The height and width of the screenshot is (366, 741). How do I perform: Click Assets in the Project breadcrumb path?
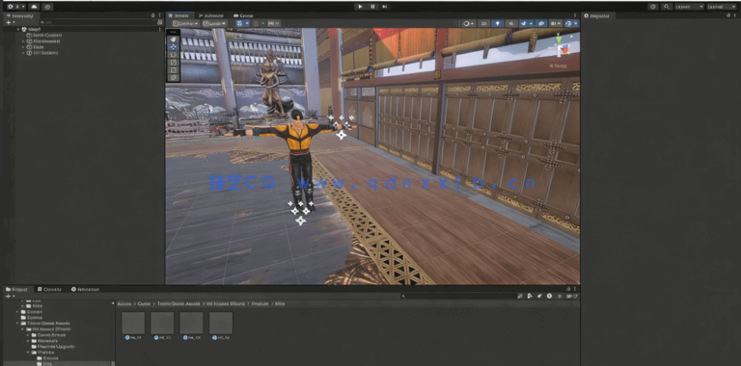(x=124, y=303)
